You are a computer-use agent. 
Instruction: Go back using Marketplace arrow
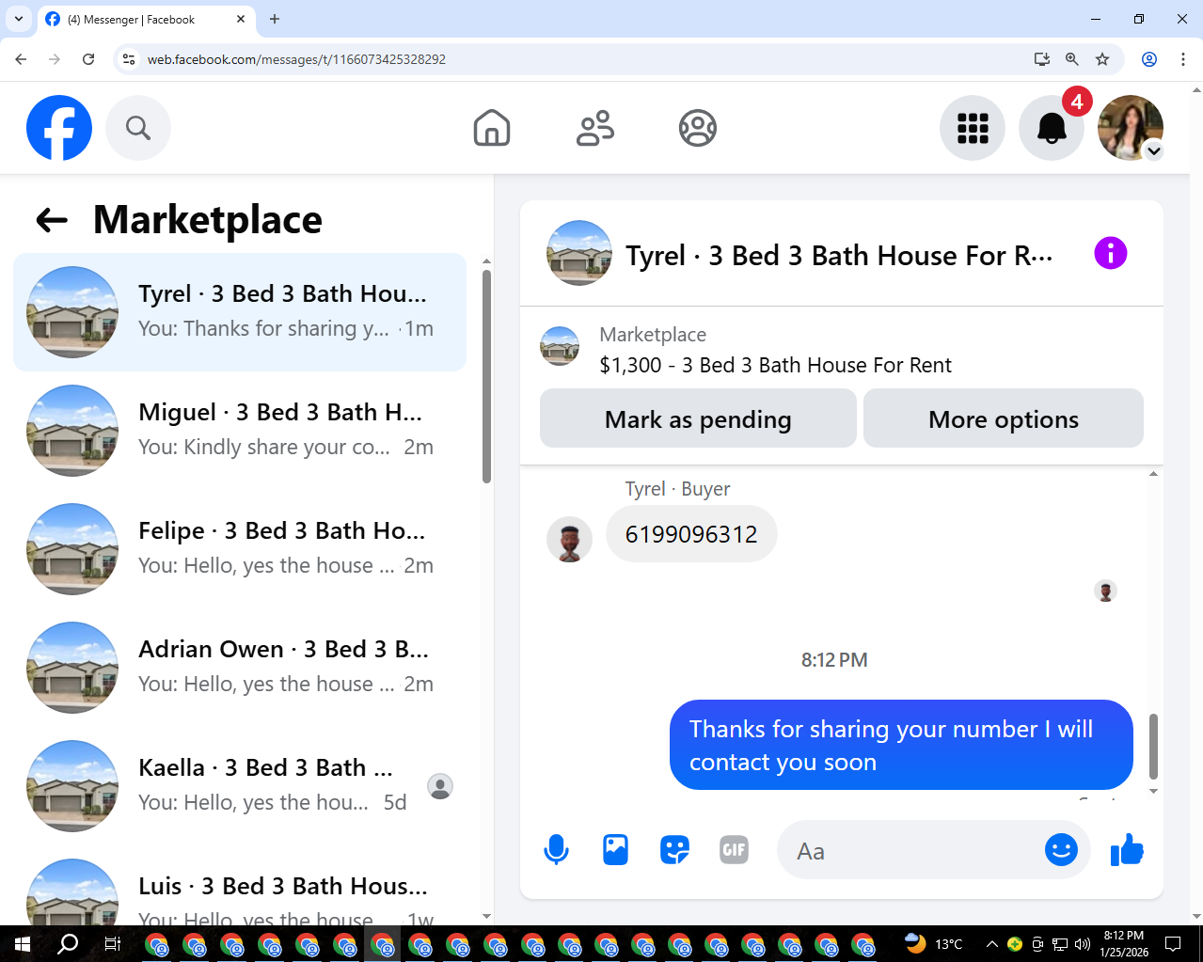tap(52, 220)
